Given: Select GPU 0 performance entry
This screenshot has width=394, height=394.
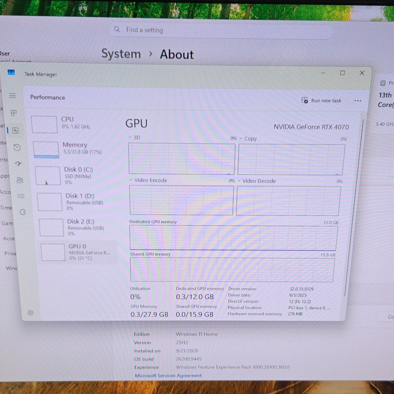Looking at the screenshot, I should (x=78, y=252).
